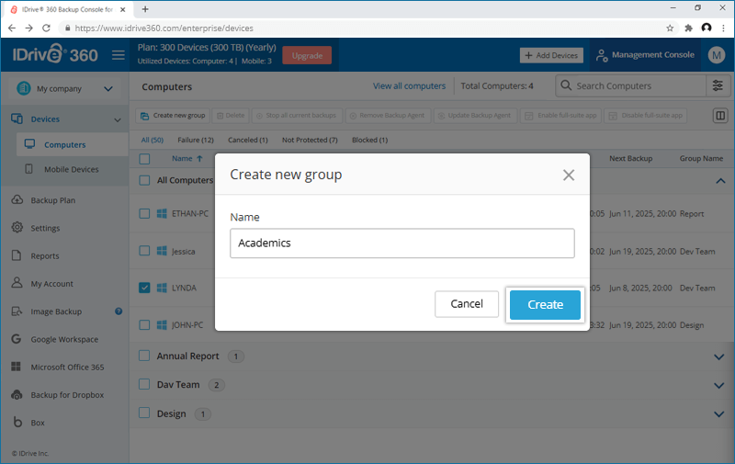735x464 pixels.
Task: Open browser extensions puzzle icon
Action: tap(688, 28)
